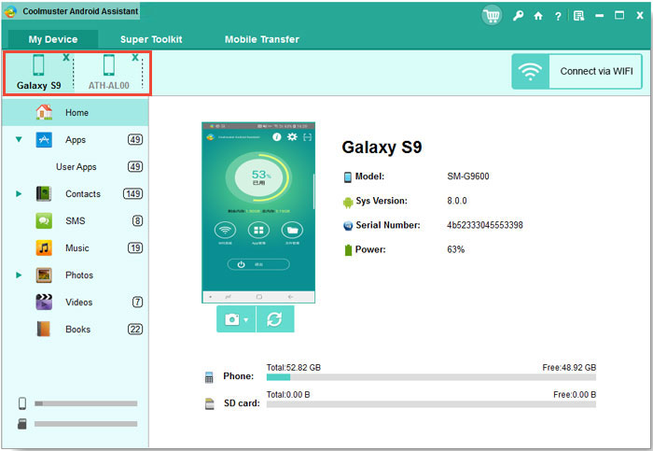Click the WiFi signal icon
This screenshot has width=653, height=451.
point(530,71)
